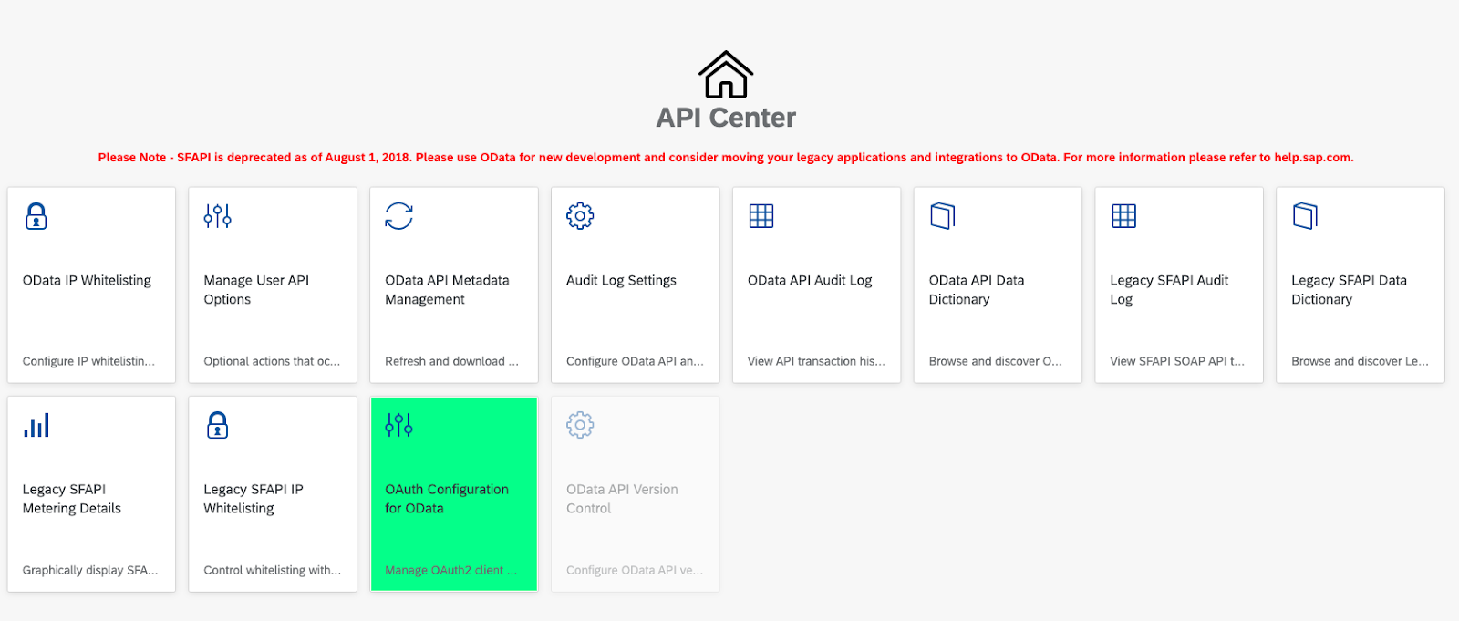This screenshot has height=621, width=1459.
Task: Click the 'Configure IP whitelistin...' description text
Action: tap(88, 361)
